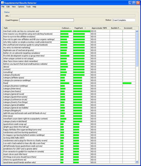The width and height of the screenshot is (141, 166).
Task: Open the Options menu
Action: 21,7
